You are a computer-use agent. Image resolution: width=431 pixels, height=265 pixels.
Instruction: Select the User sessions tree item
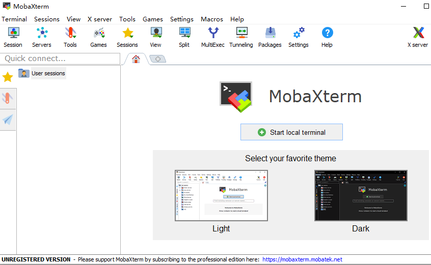click(x=48, y=73)
